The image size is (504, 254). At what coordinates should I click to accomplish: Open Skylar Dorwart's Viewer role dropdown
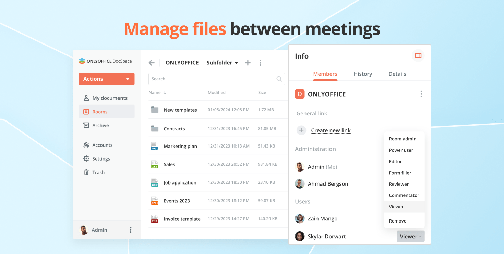(410, 236)
